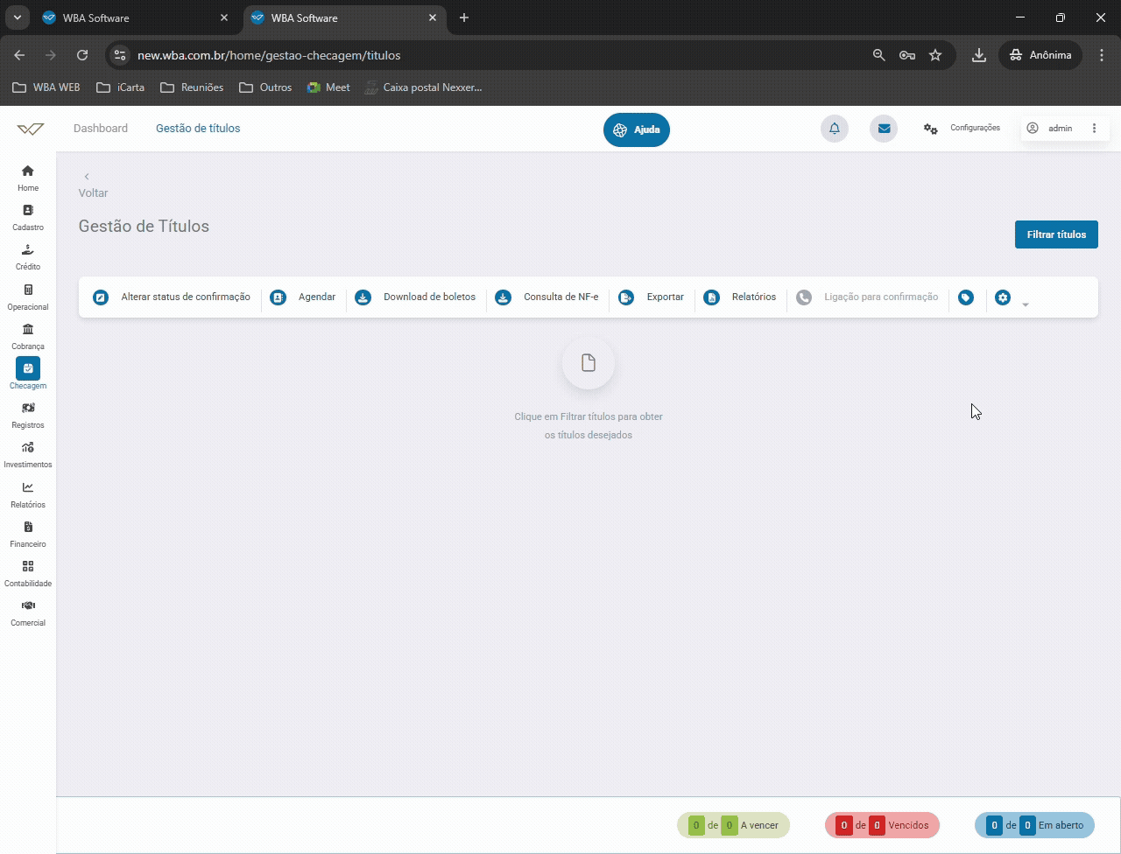Open a new browser tab
Image resolution: width=1121 pixels, height=854 pixels.
[464, 17]
